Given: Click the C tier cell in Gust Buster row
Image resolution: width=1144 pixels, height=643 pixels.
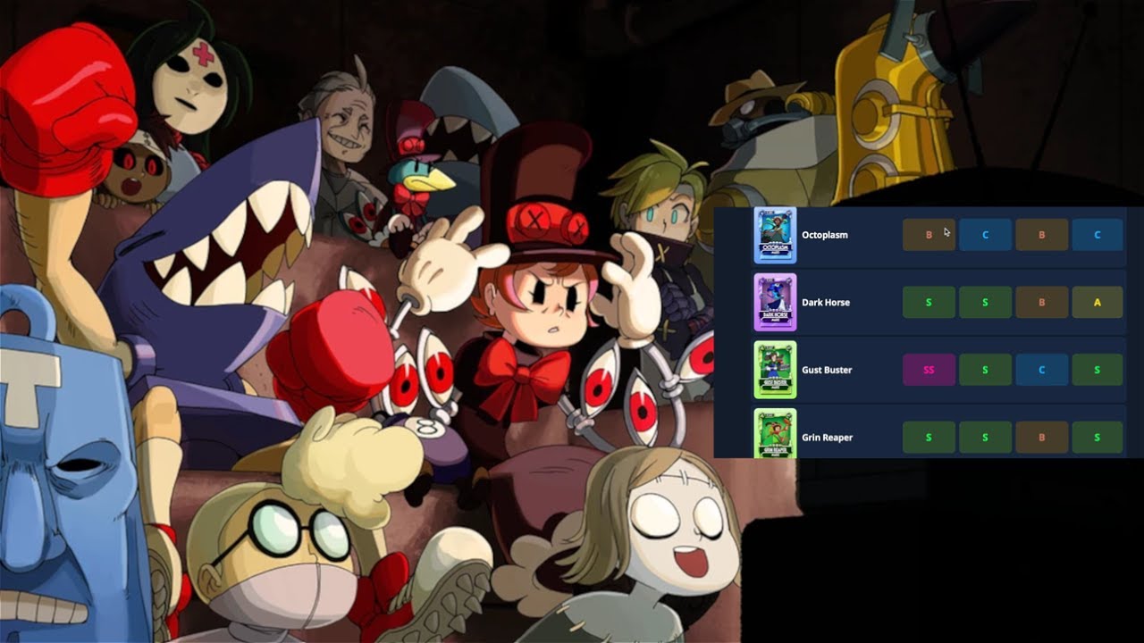Looking at the screenshot, I should [1041, 370].
